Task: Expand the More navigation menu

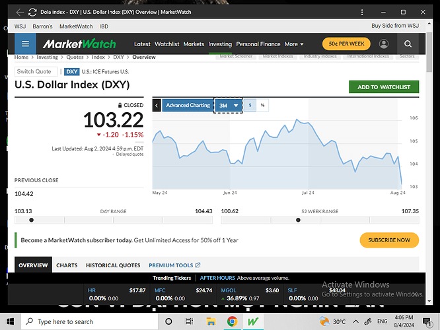Action: 294,44
